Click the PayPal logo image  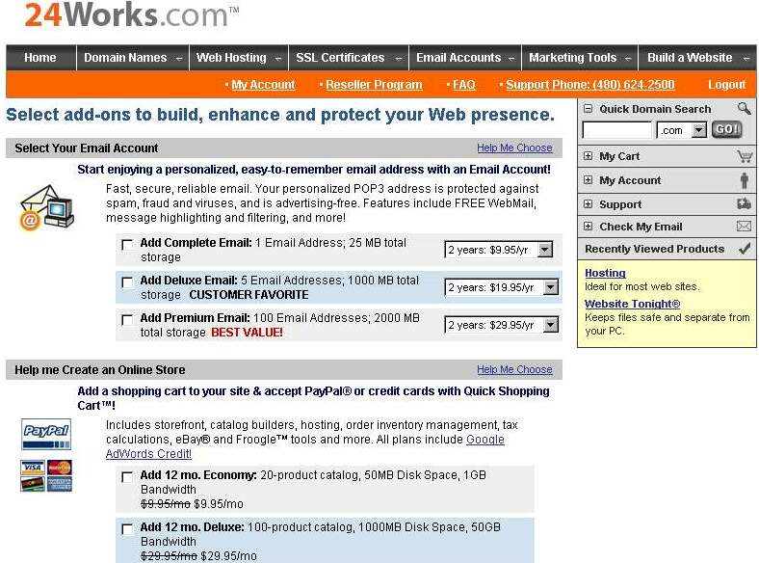[46, 434]
